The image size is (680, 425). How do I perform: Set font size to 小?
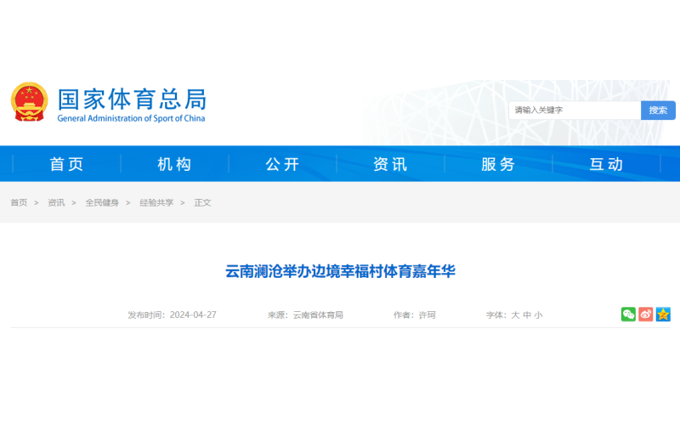point(538,314)
